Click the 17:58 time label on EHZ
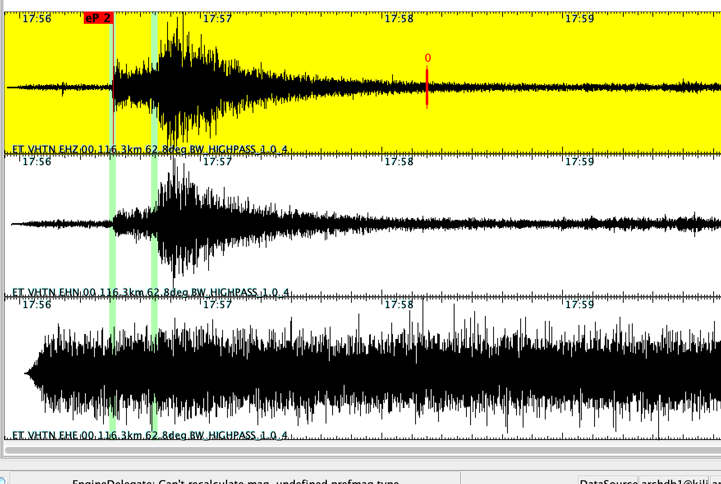This screenshot has height=484, width=721. pyautogui.click(x=399, y=18)
